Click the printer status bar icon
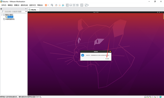 (153, 97)
